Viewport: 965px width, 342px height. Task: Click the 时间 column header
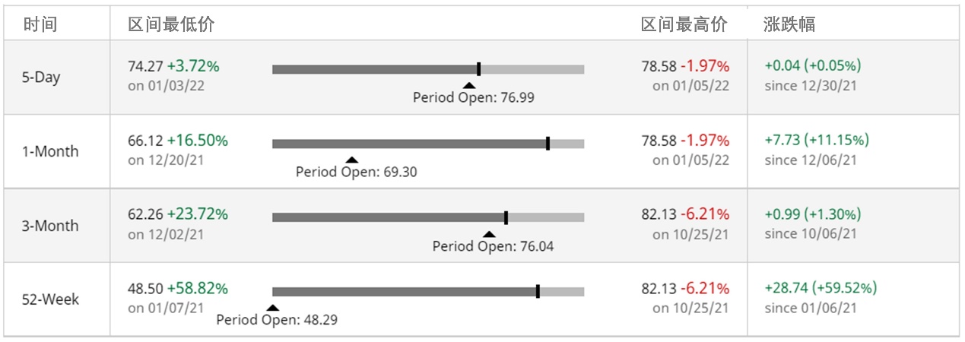click(40, 24)
